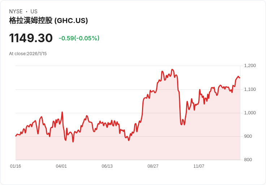Select the GHC.US stock title
This screenshot has height=185, width=266.
coord(48,21)
